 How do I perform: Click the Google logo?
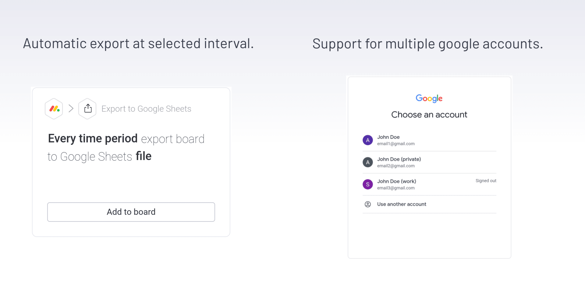(429, 98)
